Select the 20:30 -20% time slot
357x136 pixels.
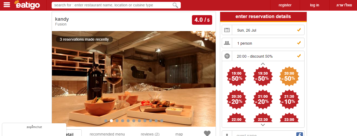[236, 99]
